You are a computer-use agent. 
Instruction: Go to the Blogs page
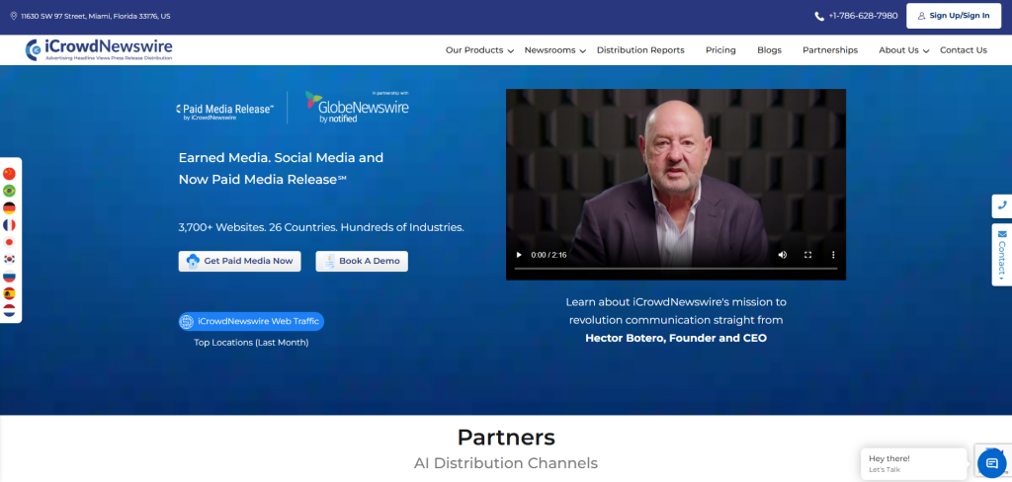(x=769, y=50)
